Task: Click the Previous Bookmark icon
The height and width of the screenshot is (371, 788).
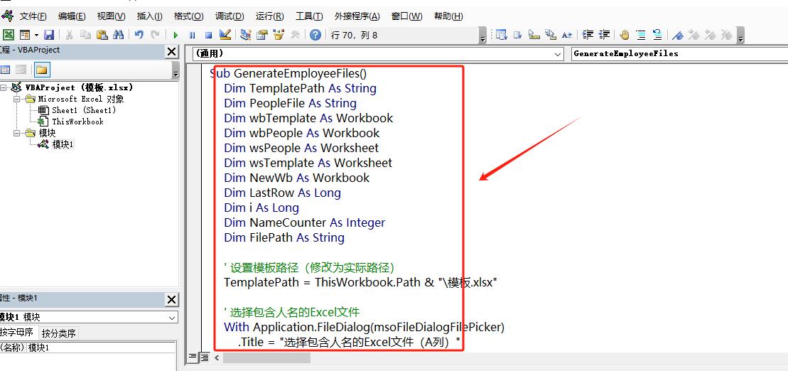Action: coord(711,35)
